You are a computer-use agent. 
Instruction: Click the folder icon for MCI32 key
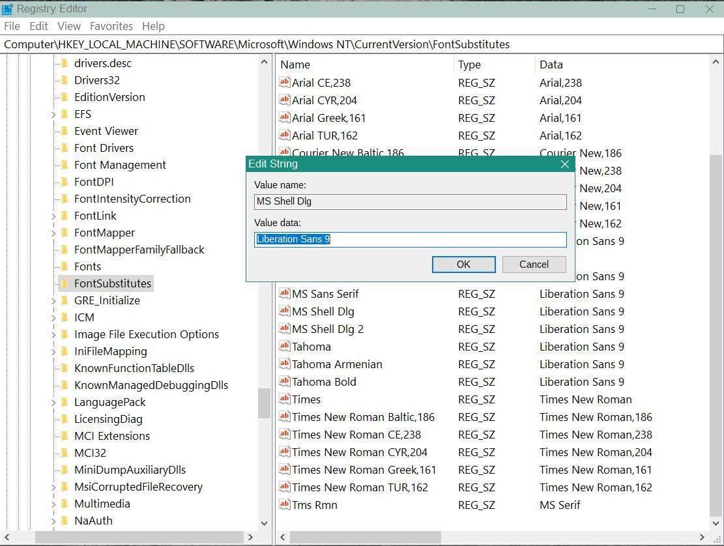pos(65,453)
